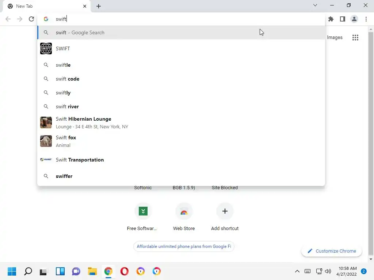Select the 'swift river' suggestion

coord(181,106)
